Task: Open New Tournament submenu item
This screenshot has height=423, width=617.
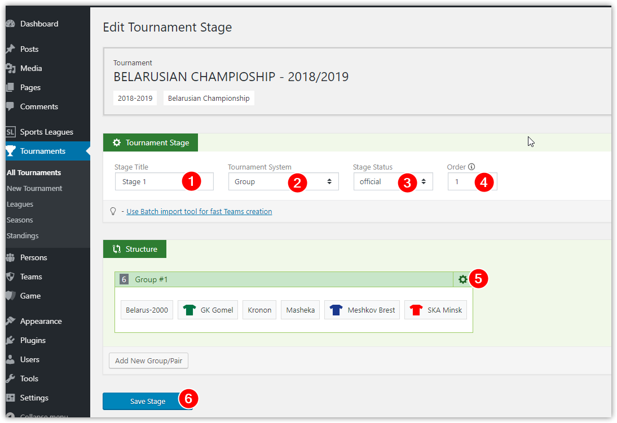Action: click(34, 188)
